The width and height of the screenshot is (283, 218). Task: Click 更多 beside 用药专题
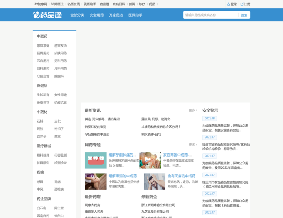point(193,145)
